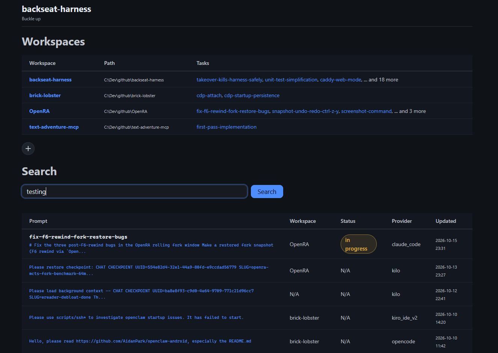
Task: Click path C:\Dev\github\brick-lobster
Action: point(130,96)
